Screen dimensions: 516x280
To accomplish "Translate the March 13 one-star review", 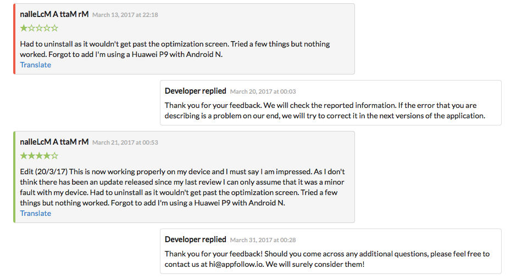I will click(x=36, y=65).
